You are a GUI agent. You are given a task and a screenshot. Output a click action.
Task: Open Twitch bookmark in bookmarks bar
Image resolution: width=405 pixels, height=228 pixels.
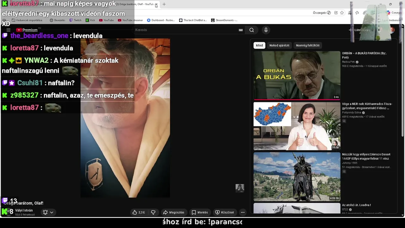click(x=75, y=20)
